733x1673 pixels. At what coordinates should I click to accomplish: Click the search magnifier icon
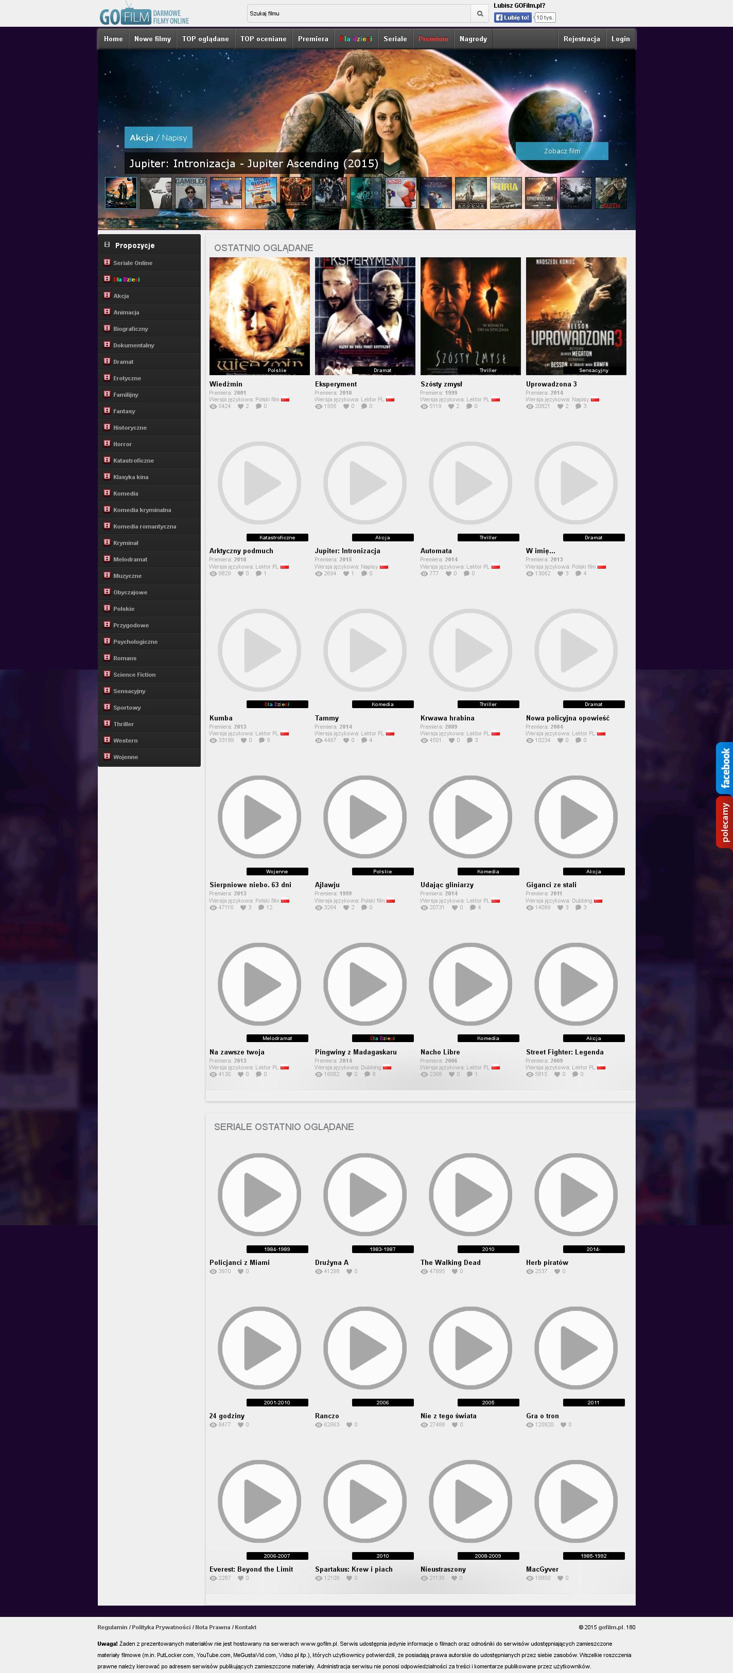coord(480,14)
